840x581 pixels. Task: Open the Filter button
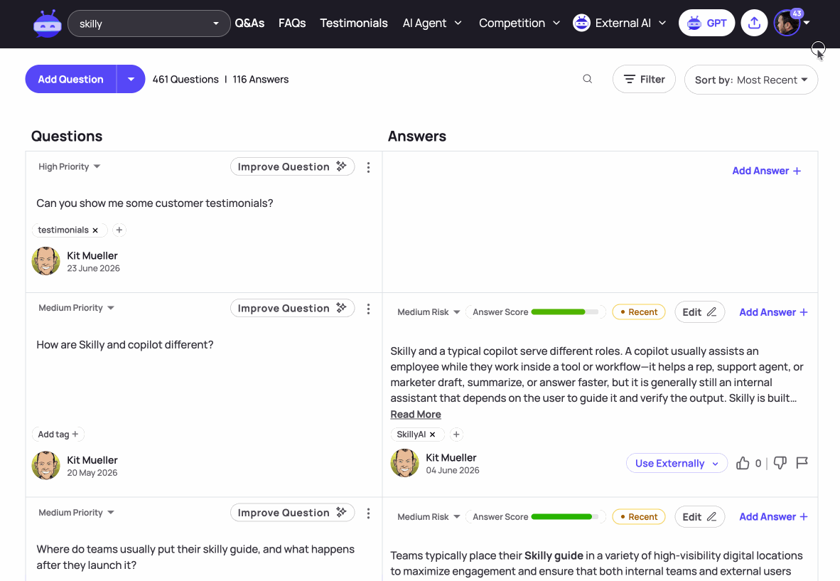pyautogui.click(x=644, y=80)
